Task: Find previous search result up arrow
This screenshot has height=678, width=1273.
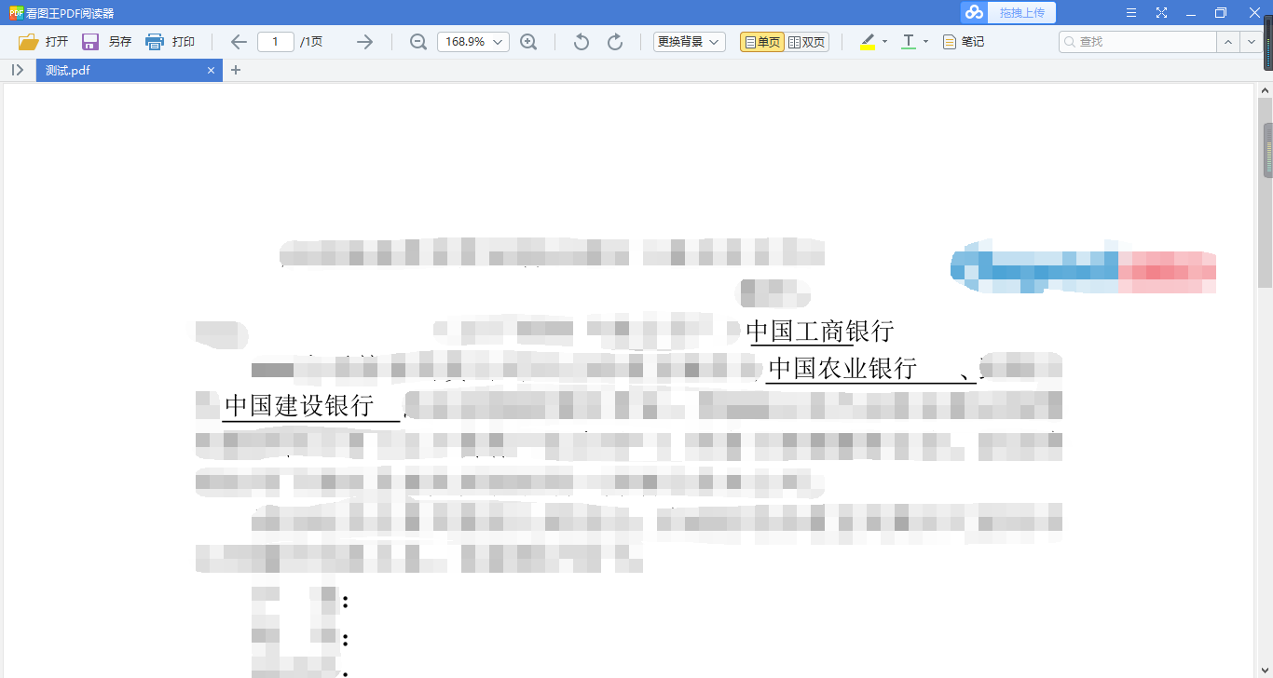Action: coord(1228,42)
